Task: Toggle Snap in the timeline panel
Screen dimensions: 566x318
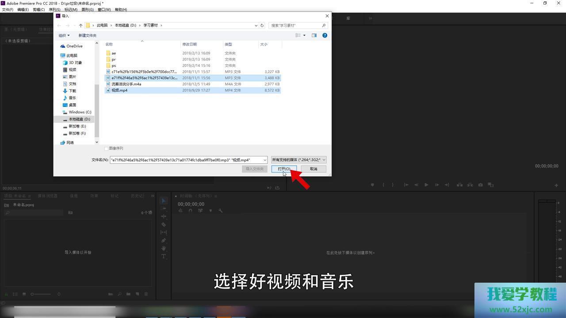Action: (190, 211)
